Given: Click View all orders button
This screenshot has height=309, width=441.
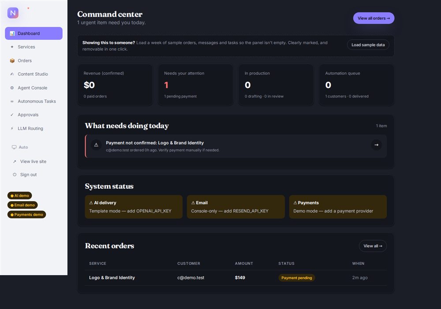Looking at the screenshot, I should point(374,18).
